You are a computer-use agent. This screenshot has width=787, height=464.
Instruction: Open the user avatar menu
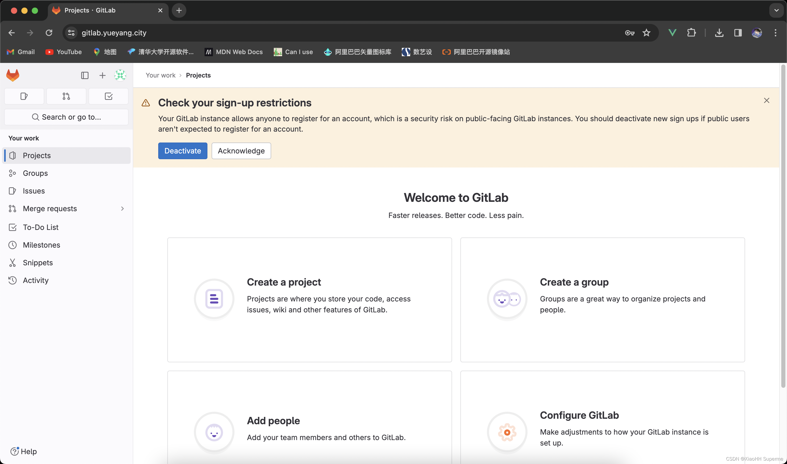coord(120,75)
